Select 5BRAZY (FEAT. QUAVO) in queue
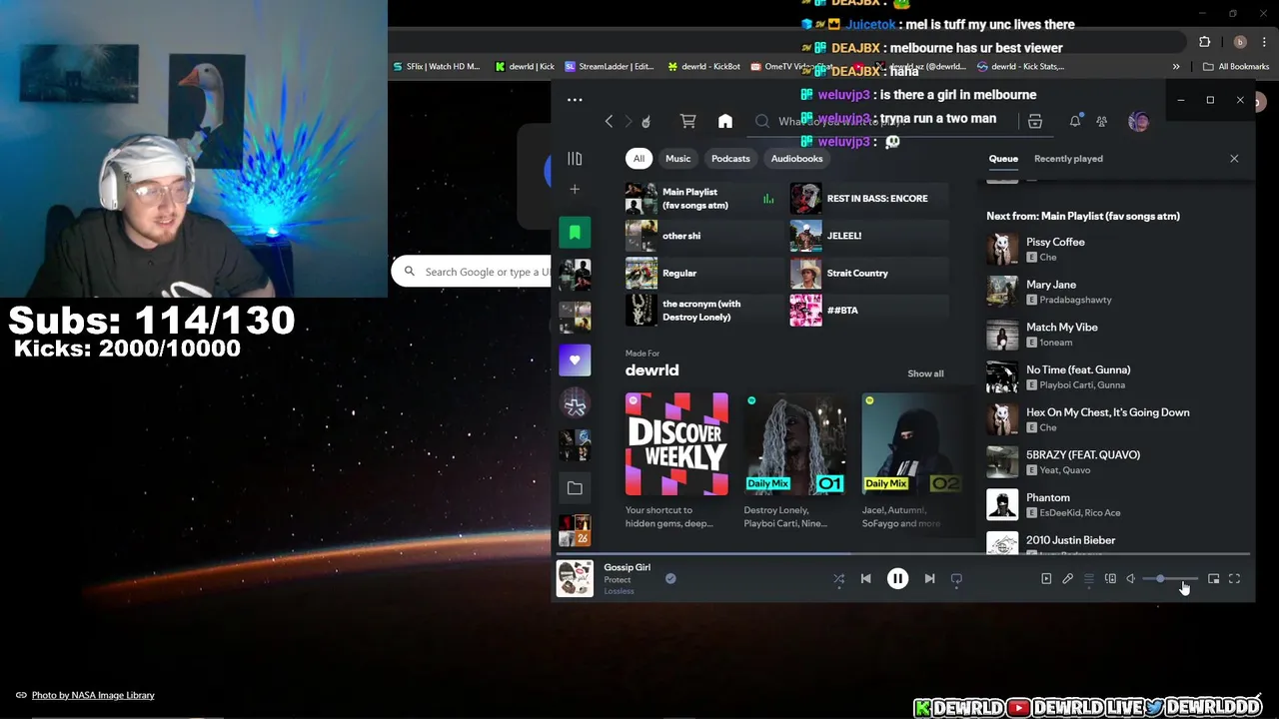The height and width of the screenshot is (719, 1279). point(1114,462)
